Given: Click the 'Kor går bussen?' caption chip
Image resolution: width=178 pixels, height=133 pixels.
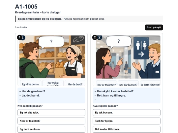Looking at the screenshot, I should point(128,83).
